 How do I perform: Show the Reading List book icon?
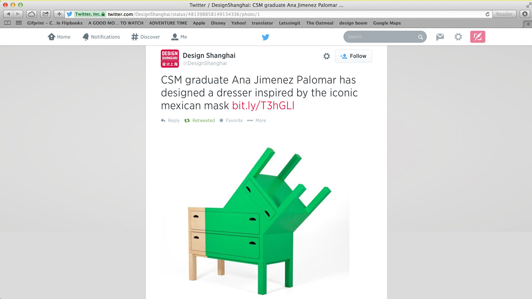(x=7, y=23)
